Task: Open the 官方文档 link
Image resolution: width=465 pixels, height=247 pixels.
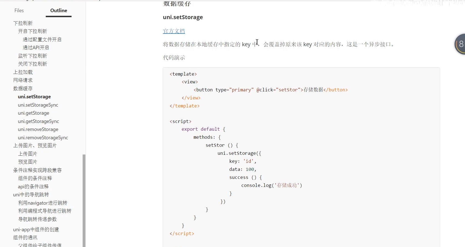Action: [x=174, y=31]
